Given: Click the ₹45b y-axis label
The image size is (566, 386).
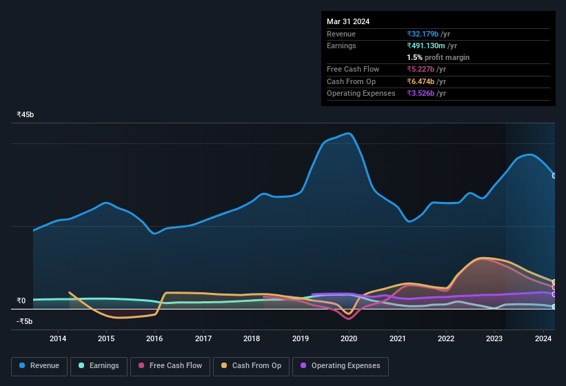Looking at the screenshot, I should pyautogui.click(x=26, y=114).
